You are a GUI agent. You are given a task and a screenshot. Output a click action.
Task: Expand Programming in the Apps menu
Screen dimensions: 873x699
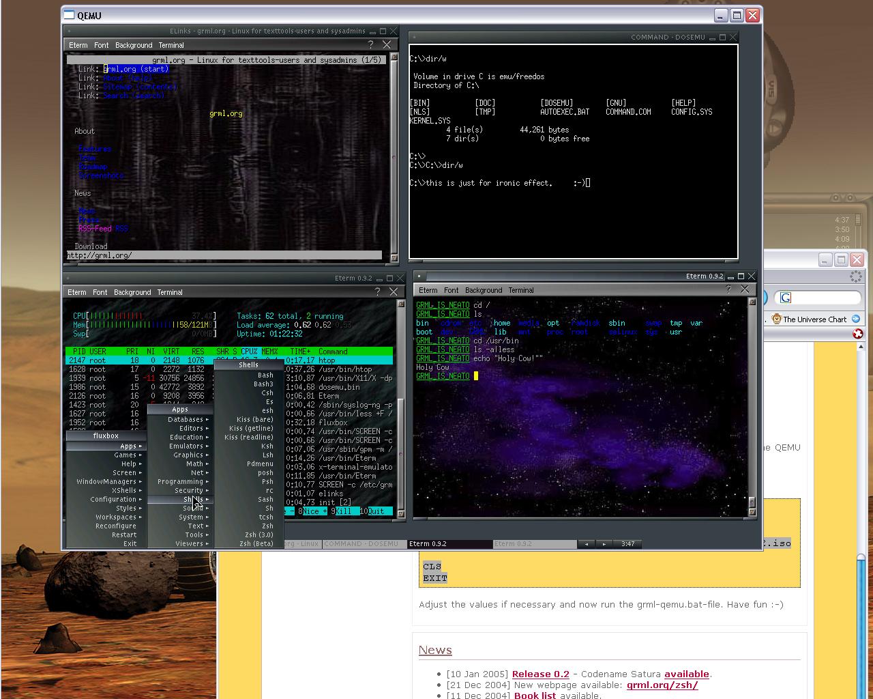coord(181,481)
